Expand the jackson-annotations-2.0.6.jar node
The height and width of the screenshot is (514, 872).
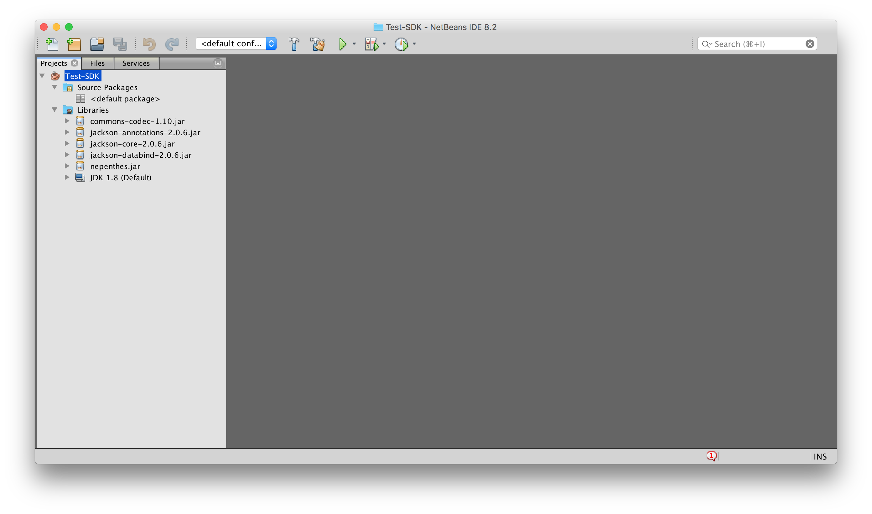click(x=67, y=132)
